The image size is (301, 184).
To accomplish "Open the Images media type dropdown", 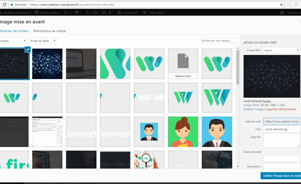I will (13, 41).
